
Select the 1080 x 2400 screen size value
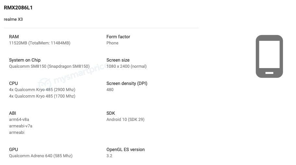pyautogui.click(x=127, y=66)
